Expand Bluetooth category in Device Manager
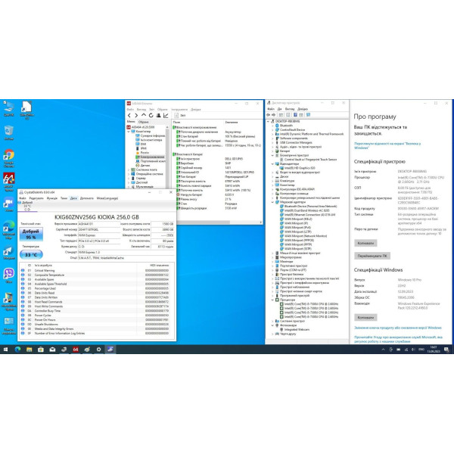 [x=272, y=126]
